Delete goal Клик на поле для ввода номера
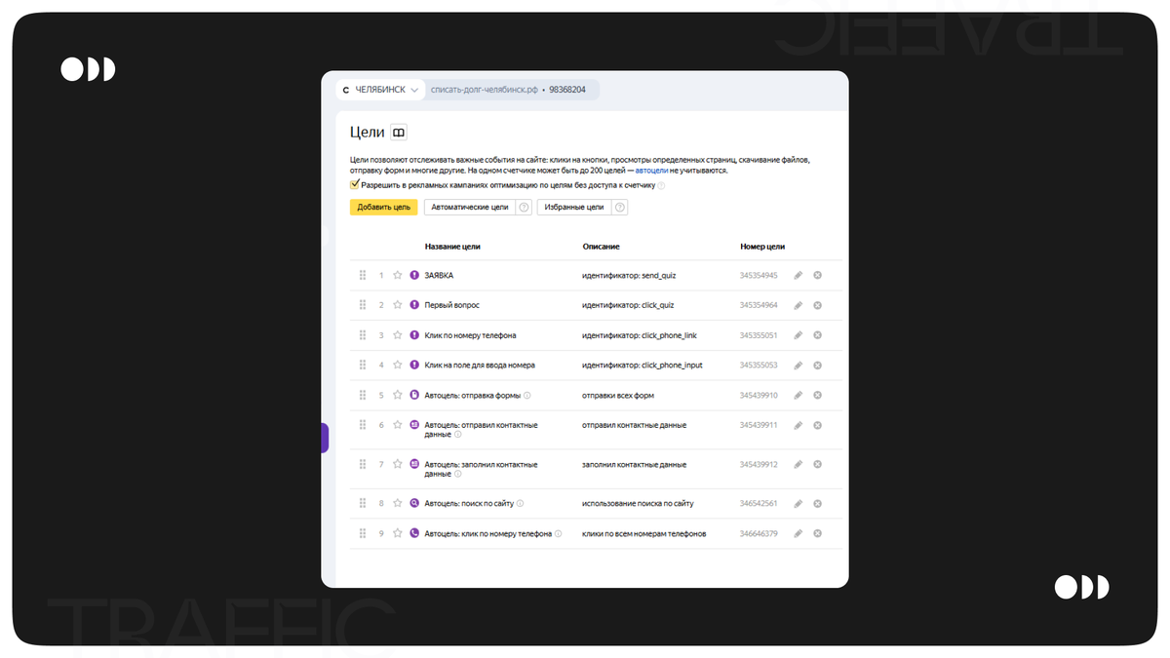This screenshot has width=1170, height=658. pyautogui.click(x=818, y=366)
